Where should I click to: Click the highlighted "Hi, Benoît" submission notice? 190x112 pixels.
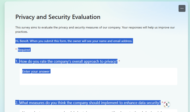[74, 41]
